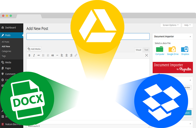Apply italic with the Italic icon
This screenshot has height=128, width=196.
34,55
